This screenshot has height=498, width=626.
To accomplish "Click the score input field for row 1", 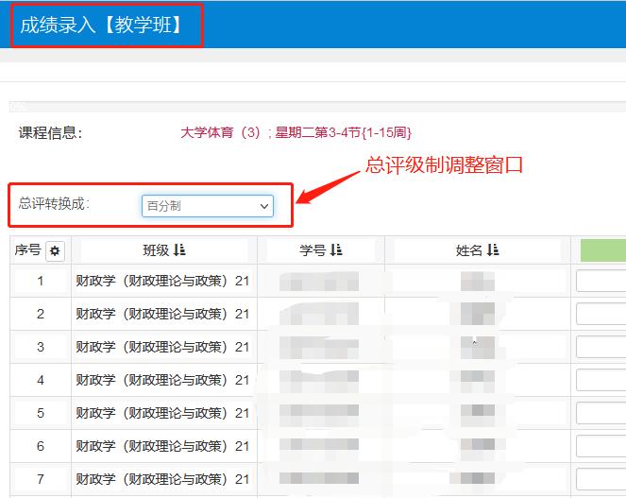I will point(601,281).
